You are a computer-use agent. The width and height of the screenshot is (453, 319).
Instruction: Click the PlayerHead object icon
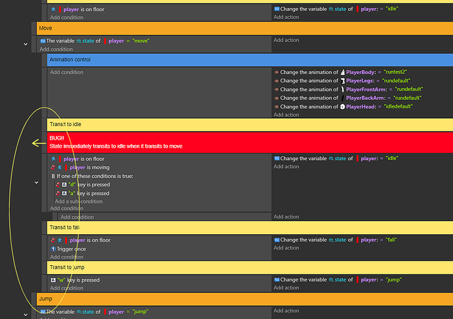tap(343, 106)
